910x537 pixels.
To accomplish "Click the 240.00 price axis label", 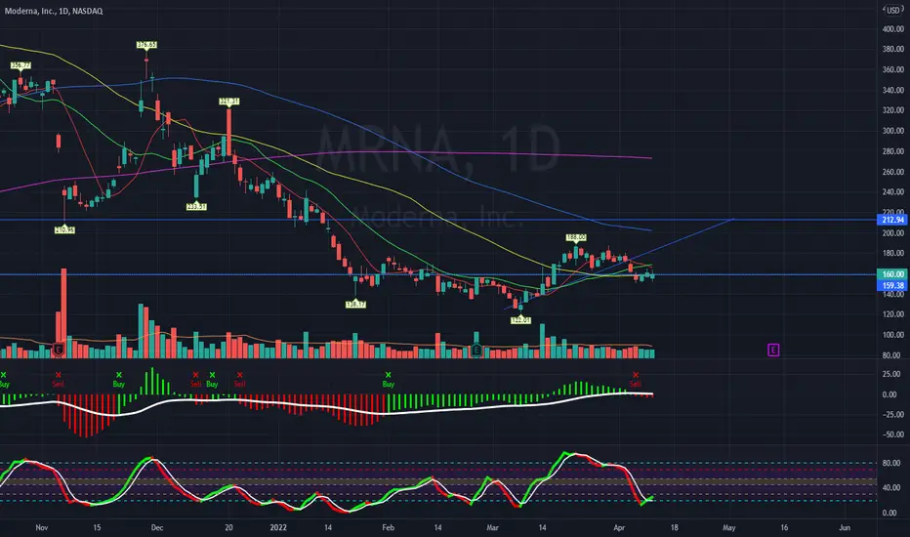I will pos(892,191).
